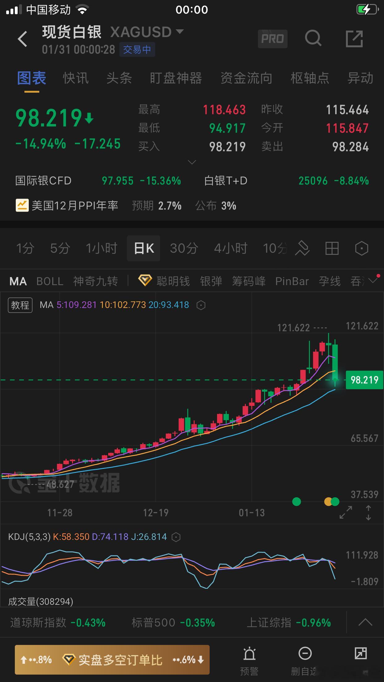This screenshot has height=682, width=384.
Task: Expand quote details chevron under 买入
Action: [192, 162]
